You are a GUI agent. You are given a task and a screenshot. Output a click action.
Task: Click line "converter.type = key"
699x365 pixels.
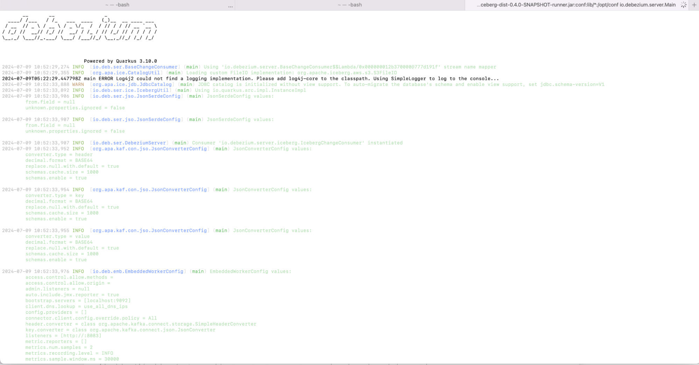point(55,196)
